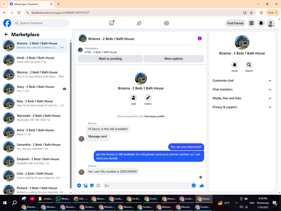The height and width of the screenshot is (211, 281).
Task: Expand Media, files and links section
Action: (242, 98)
